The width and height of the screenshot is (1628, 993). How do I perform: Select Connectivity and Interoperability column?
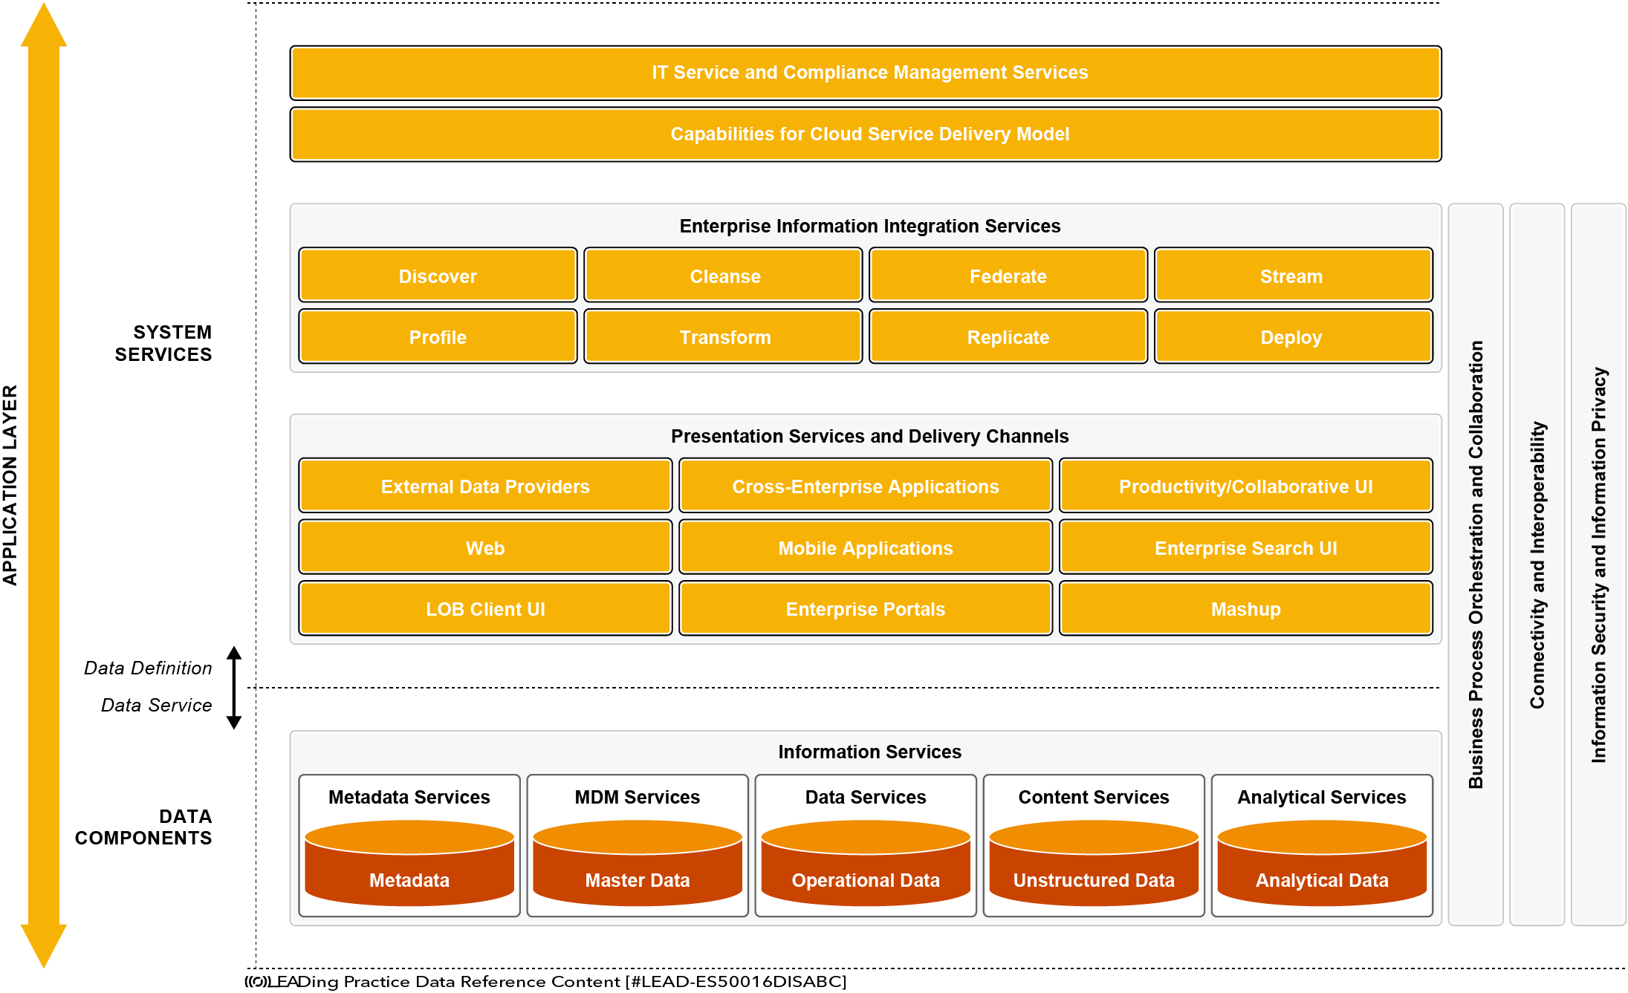point(1537,564)
